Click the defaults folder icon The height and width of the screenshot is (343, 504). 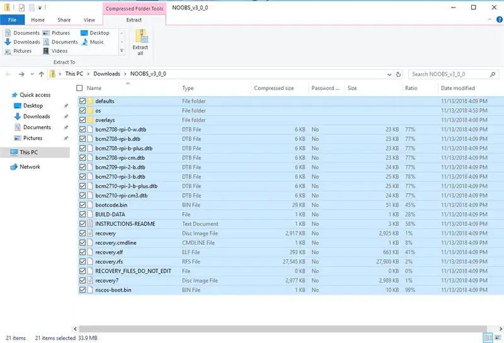90,101
